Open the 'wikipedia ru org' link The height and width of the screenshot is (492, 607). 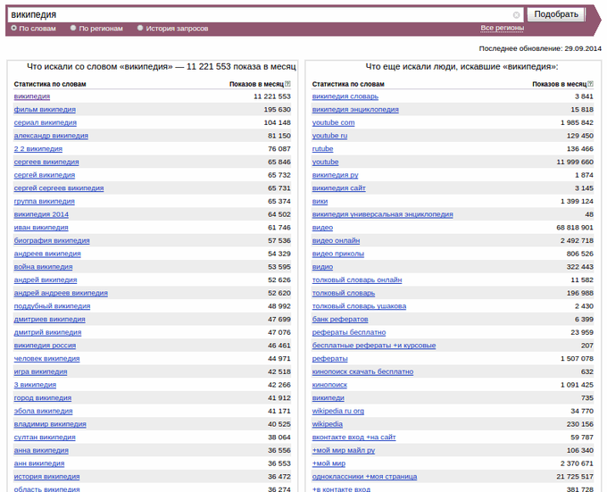pos(338,411)
